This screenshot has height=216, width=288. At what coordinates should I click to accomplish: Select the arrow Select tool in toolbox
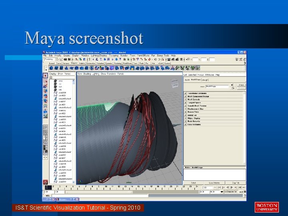click(x=45, y=76)
